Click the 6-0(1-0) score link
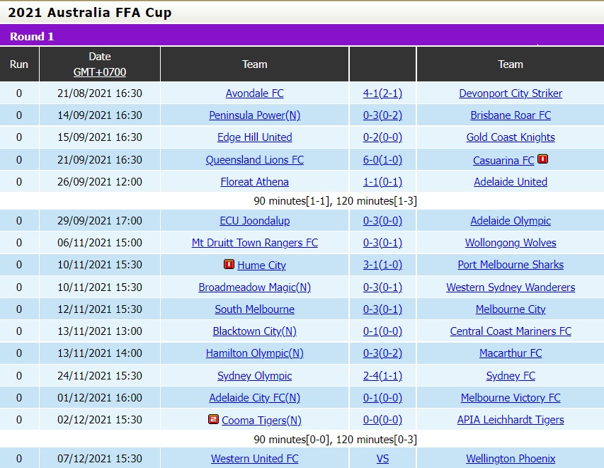604x468 pixels. tap(382, 160)
